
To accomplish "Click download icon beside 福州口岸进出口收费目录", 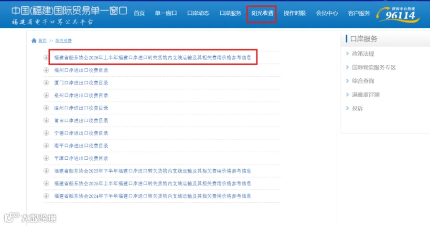I will 46,70.
